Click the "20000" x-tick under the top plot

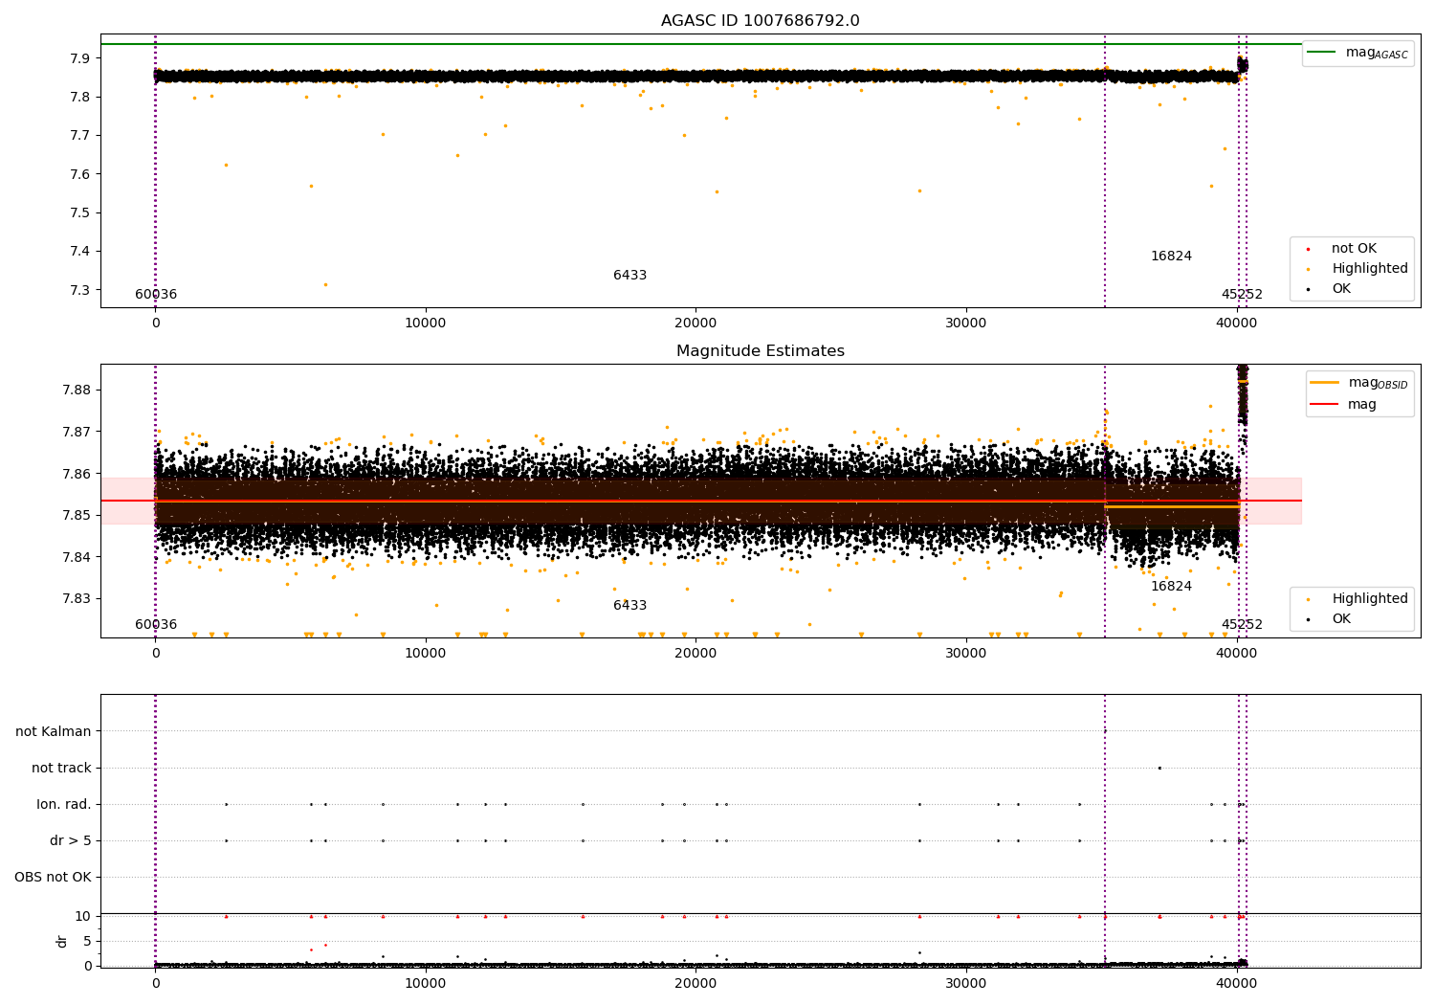[695, 324]
